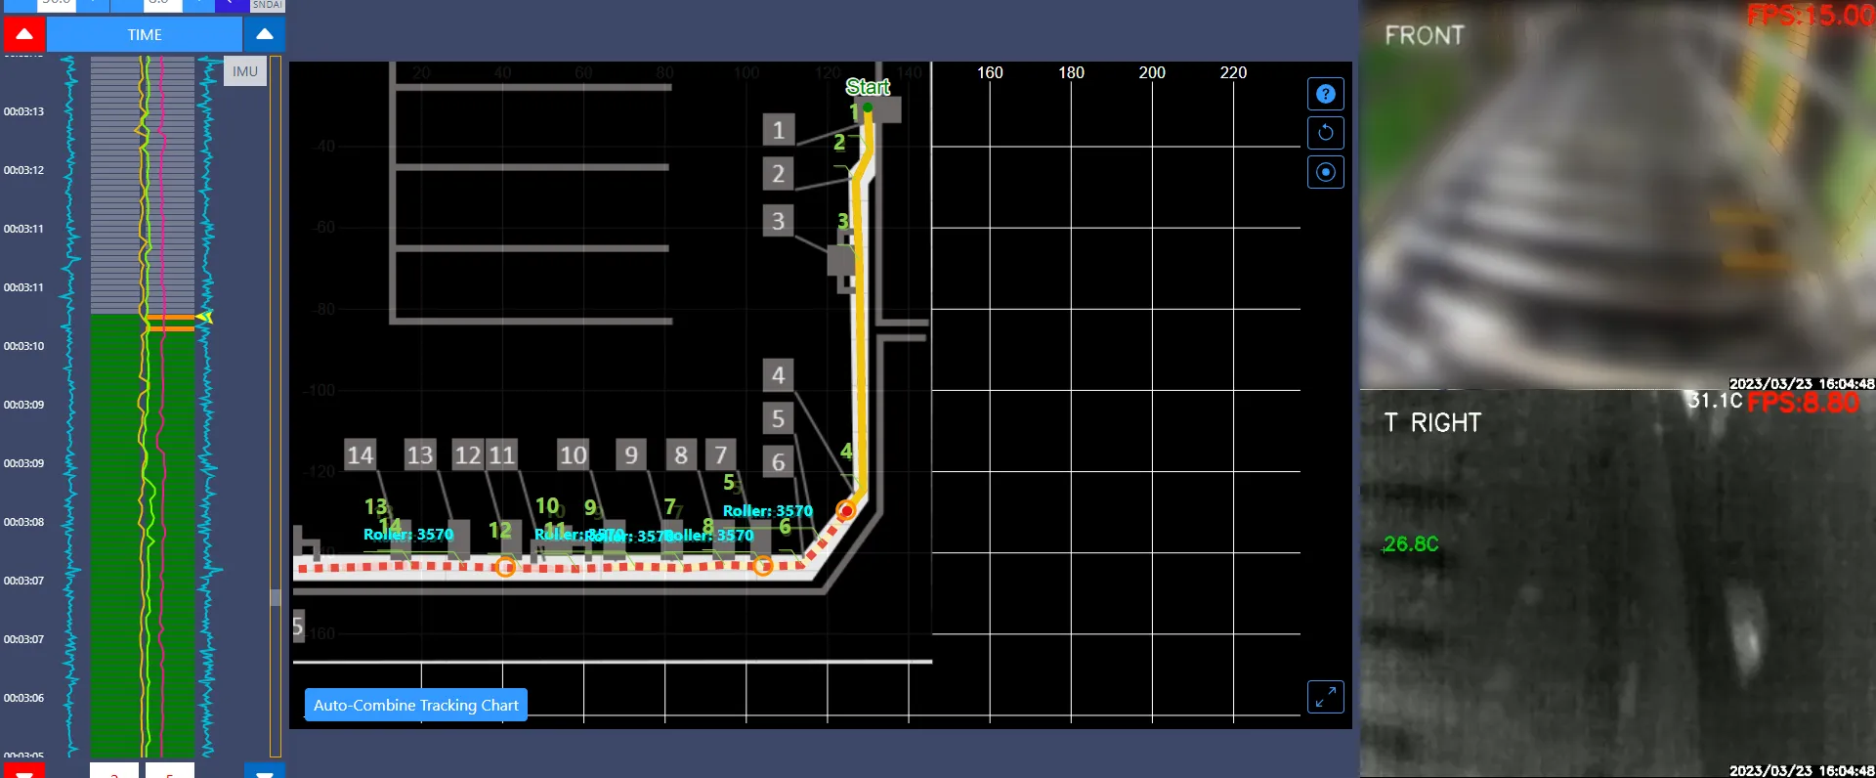Toggle the IMU button
1876x778 pixels.
[245, 71]
